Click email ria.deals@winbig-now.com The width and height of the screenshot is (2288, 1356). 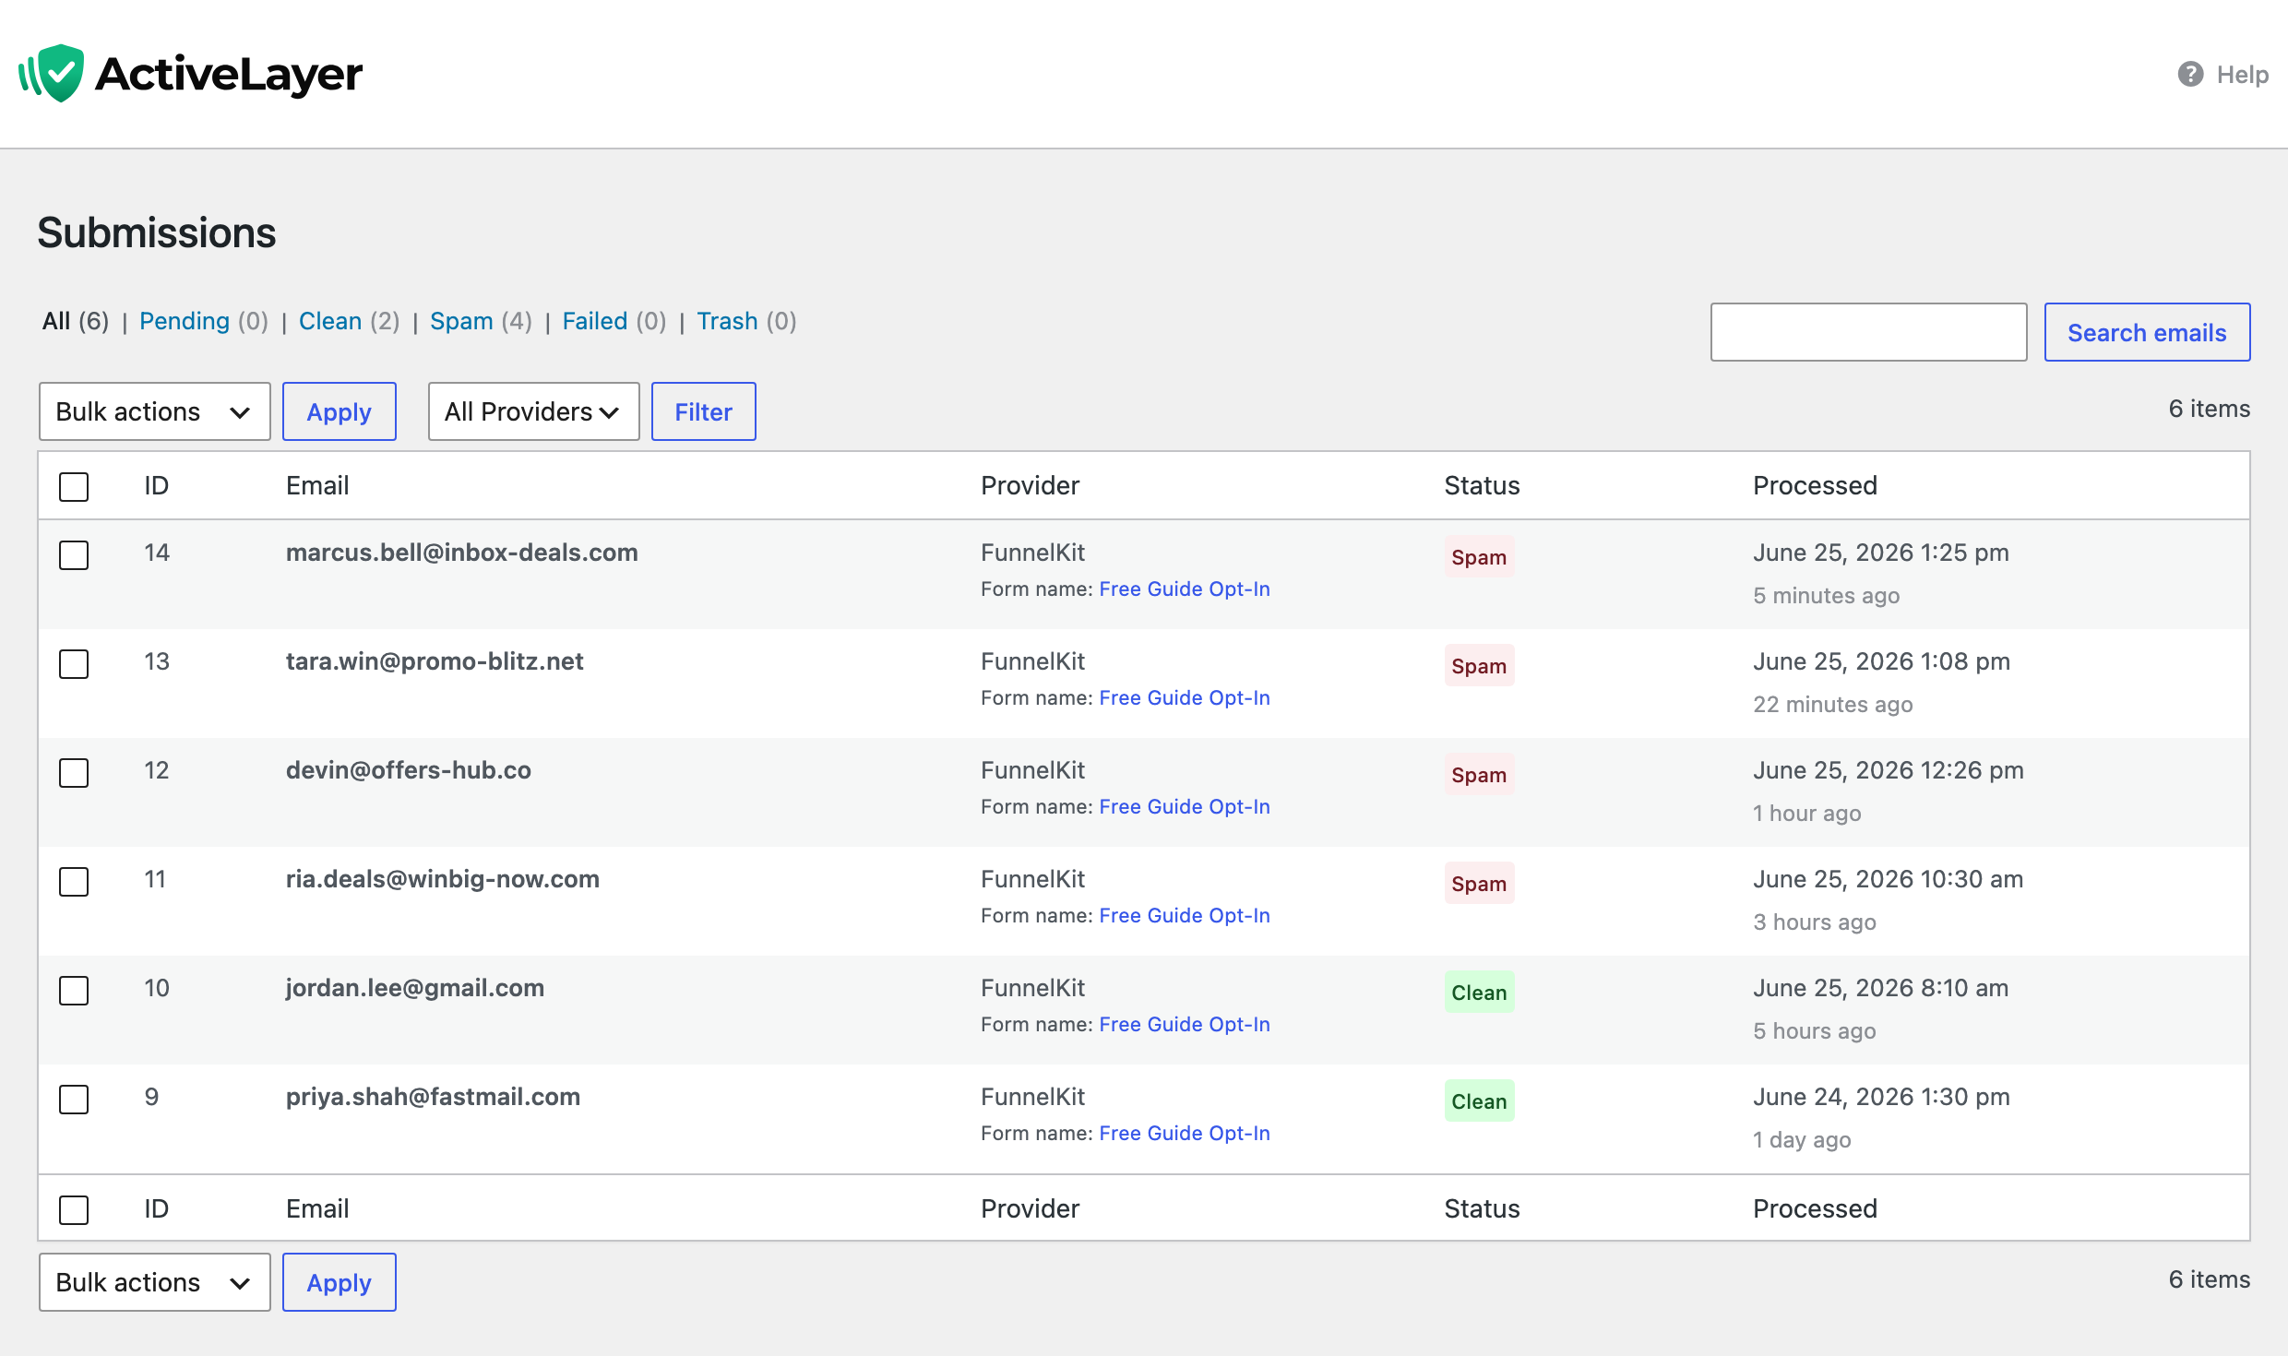pos(443,879)
